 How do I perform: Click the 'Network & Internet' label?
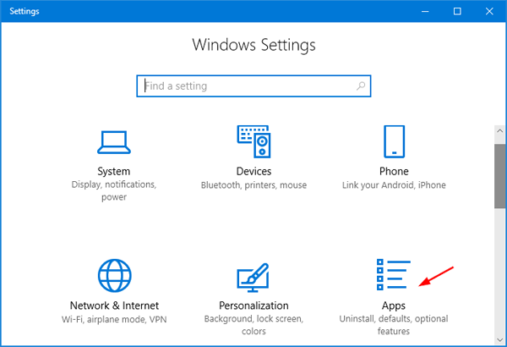[113, 305]
